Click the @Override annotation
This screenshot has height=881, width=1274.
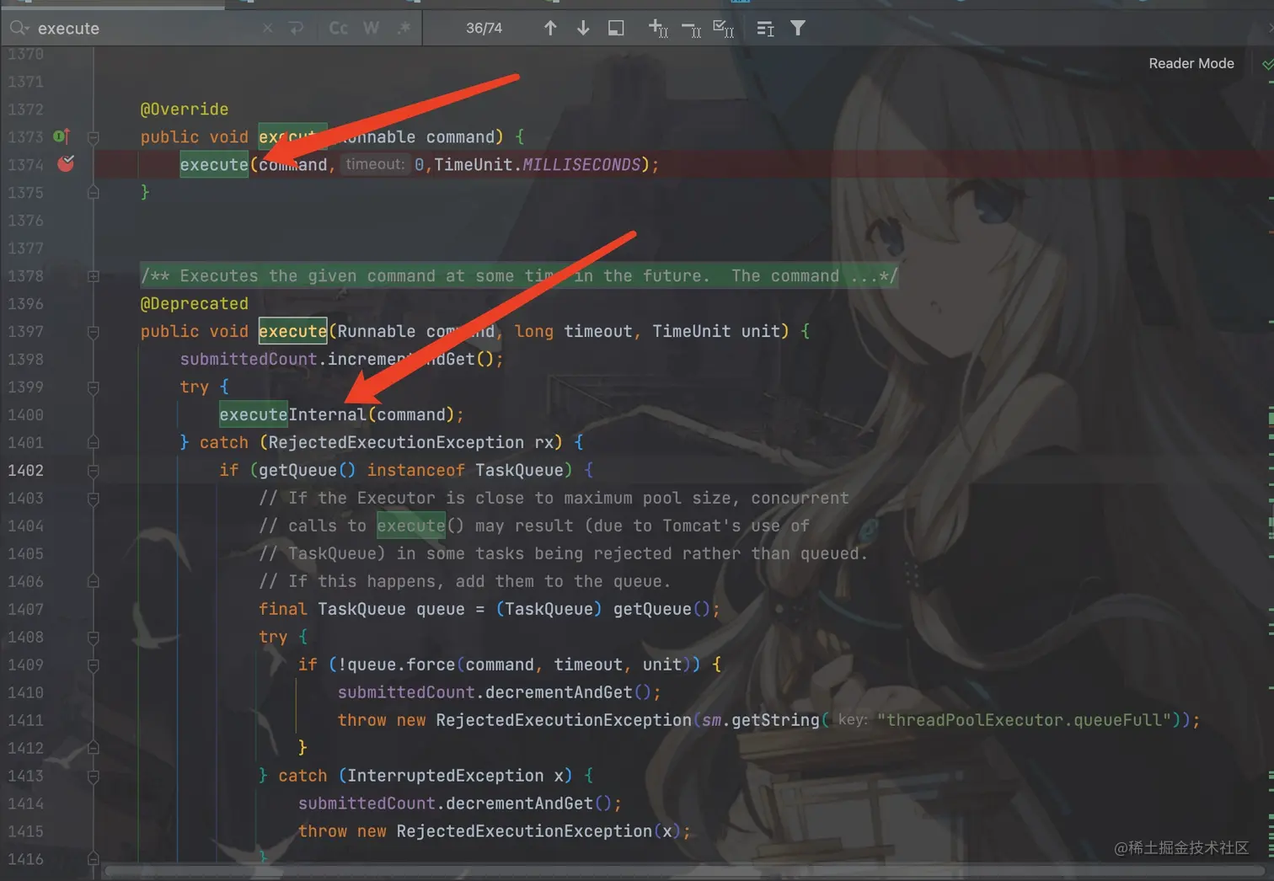pyautogui.click(x=184, y=109)
